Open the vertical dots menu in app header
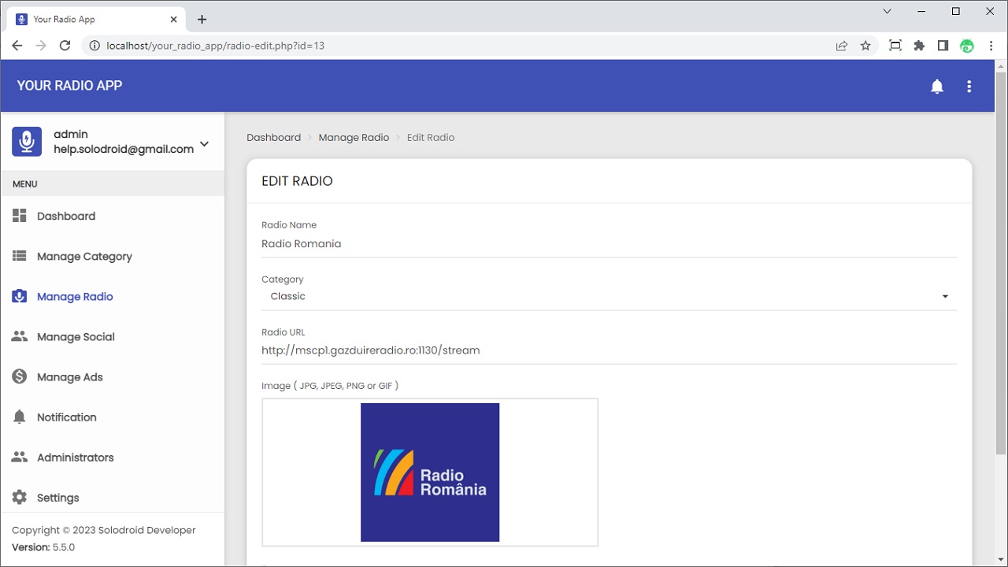The width and height of the screenshot is (1008, 567). [x=969, y=87]
